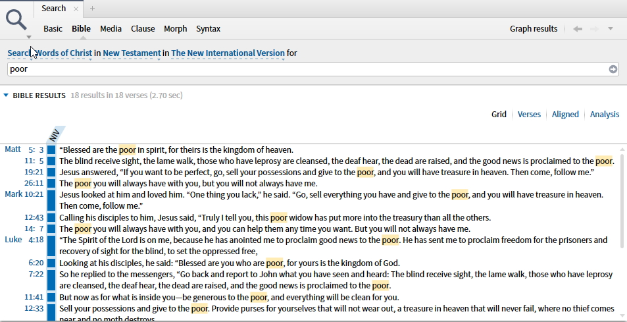
Task: Open verse reference 26:11 under Matt
Action: [34, 183]
